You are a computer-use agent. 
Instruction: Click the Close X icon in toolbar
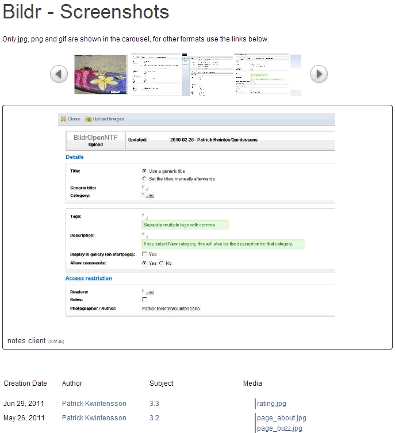pos(63,119)
